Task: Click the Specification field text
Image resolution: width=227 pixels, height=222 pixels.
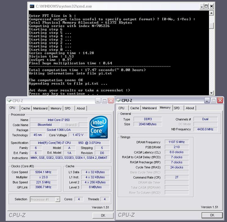Action: pyautogui.click(x=70, y=143)
